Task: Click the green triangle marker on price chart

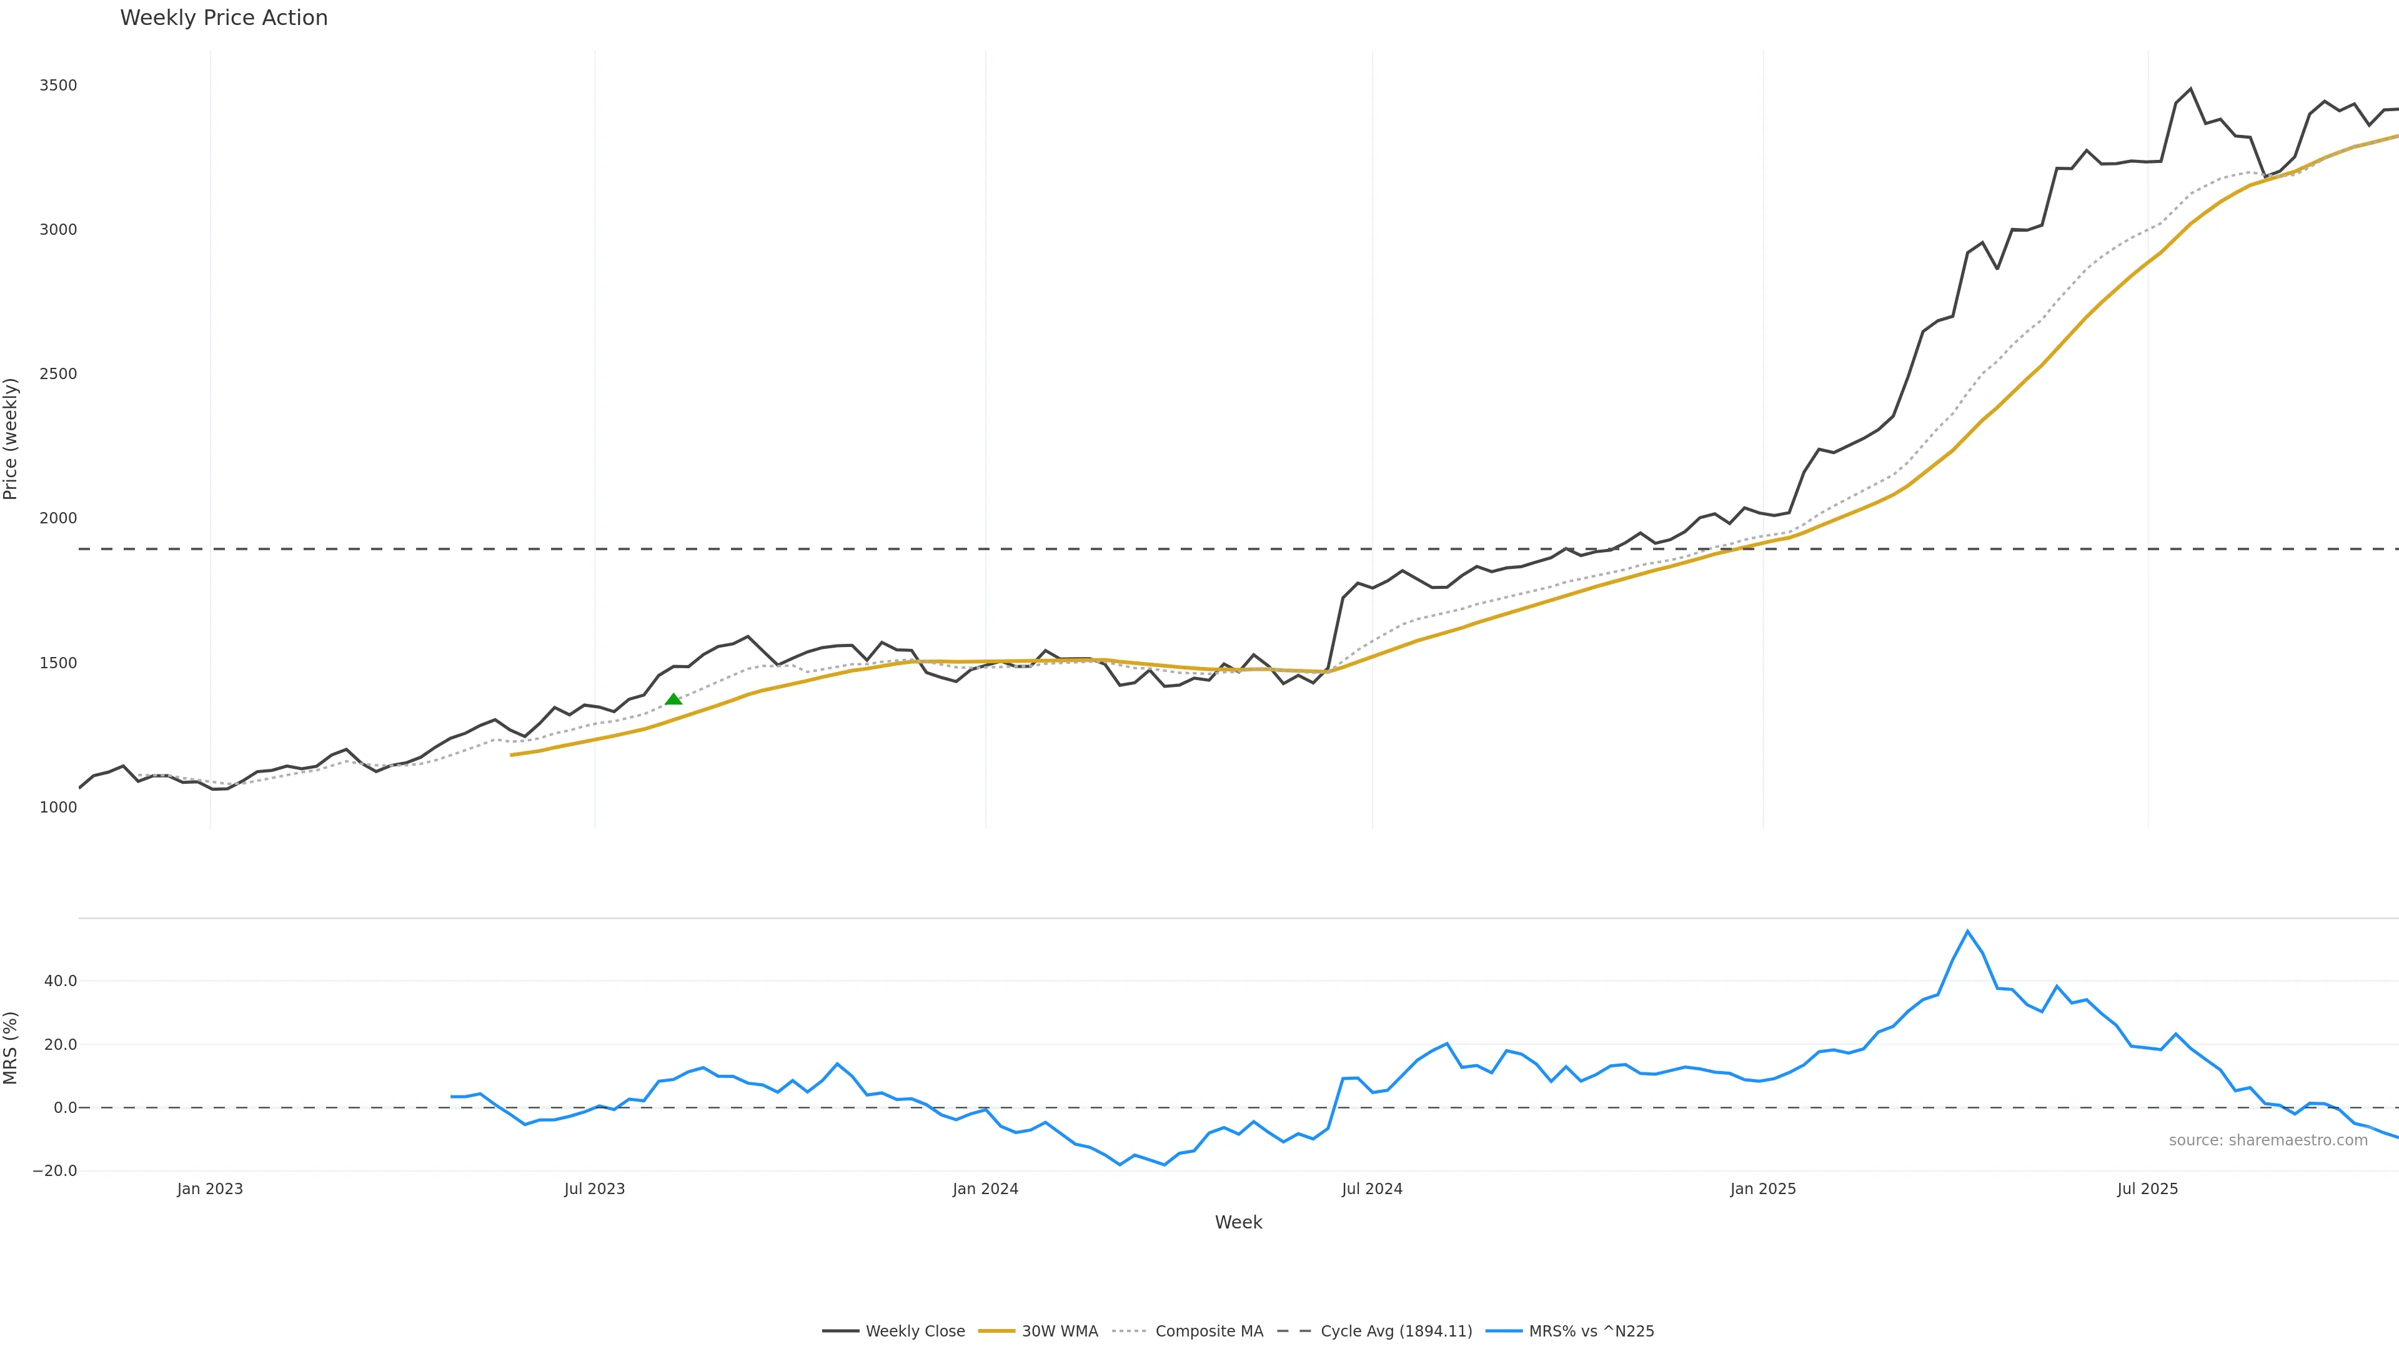Action: pyautogui.click(x=673, y=699)
